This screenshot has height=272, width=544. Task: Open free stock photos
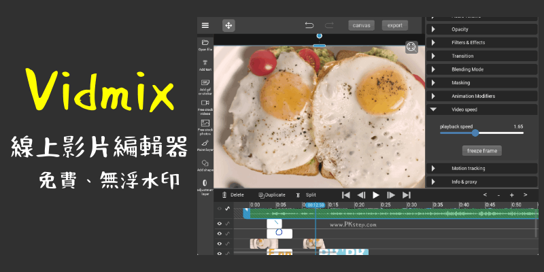[x=205, y=127]
